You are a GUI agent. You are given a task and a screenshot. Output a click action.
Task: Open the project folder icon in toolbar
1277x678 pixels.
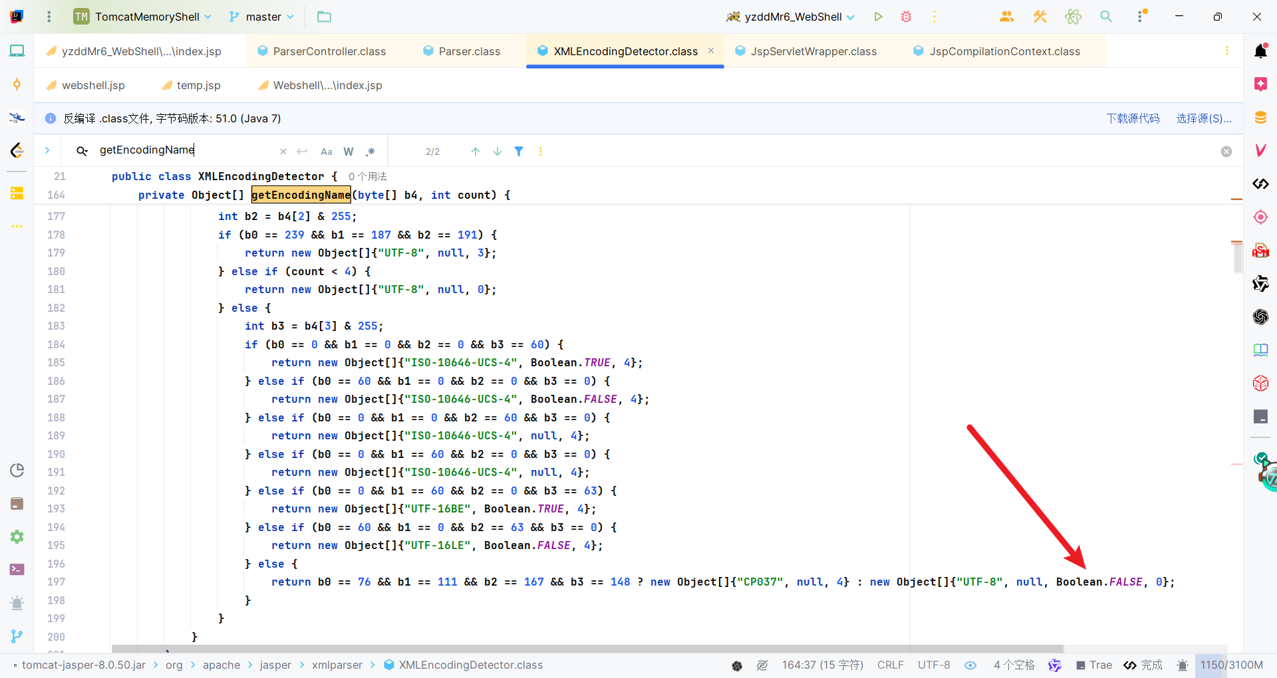[x=324, y=17]
